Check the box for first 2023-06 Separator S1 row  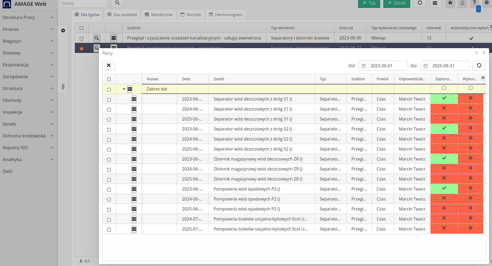pos(109,99)
